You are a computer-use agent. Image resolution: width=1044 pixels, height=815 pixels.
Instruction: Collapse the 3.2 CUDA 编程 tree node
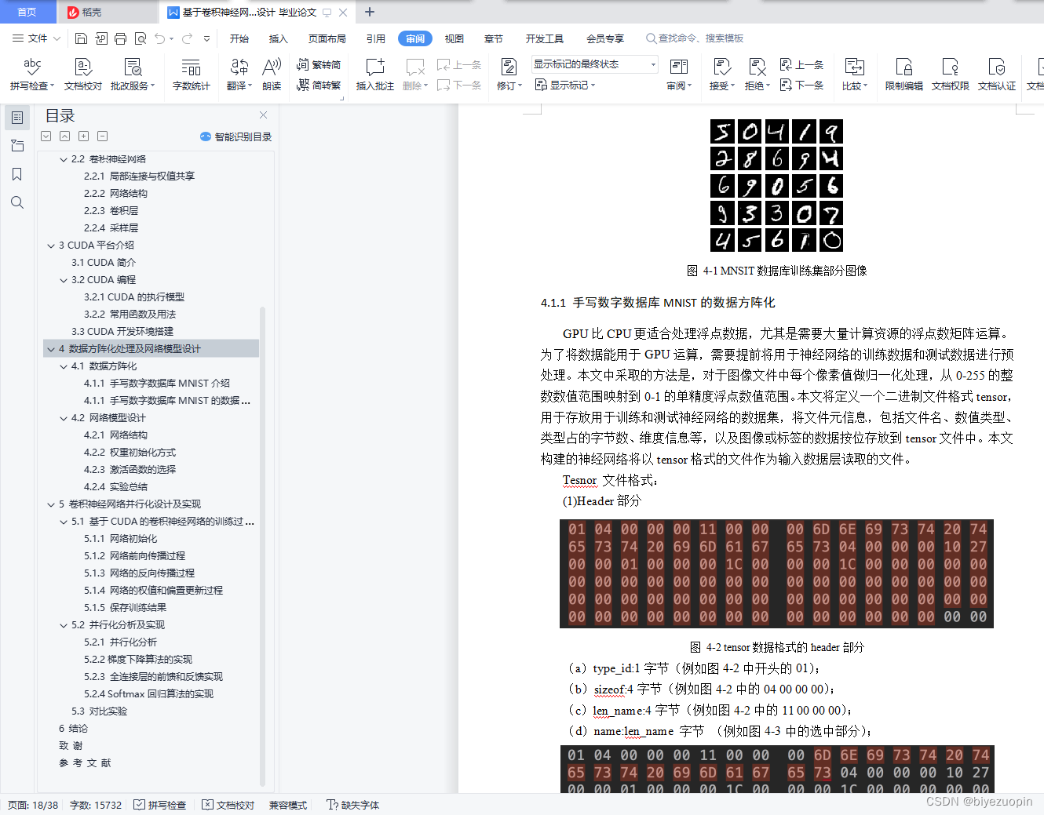coord(64,280)
